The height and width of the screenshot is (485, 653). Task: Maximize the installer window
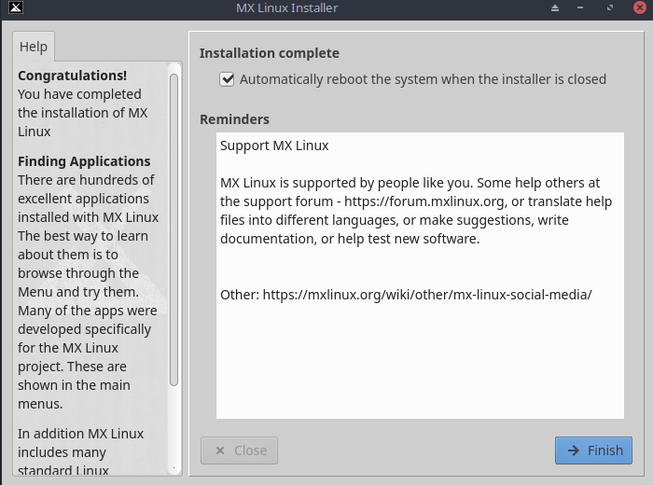point(610,7)
